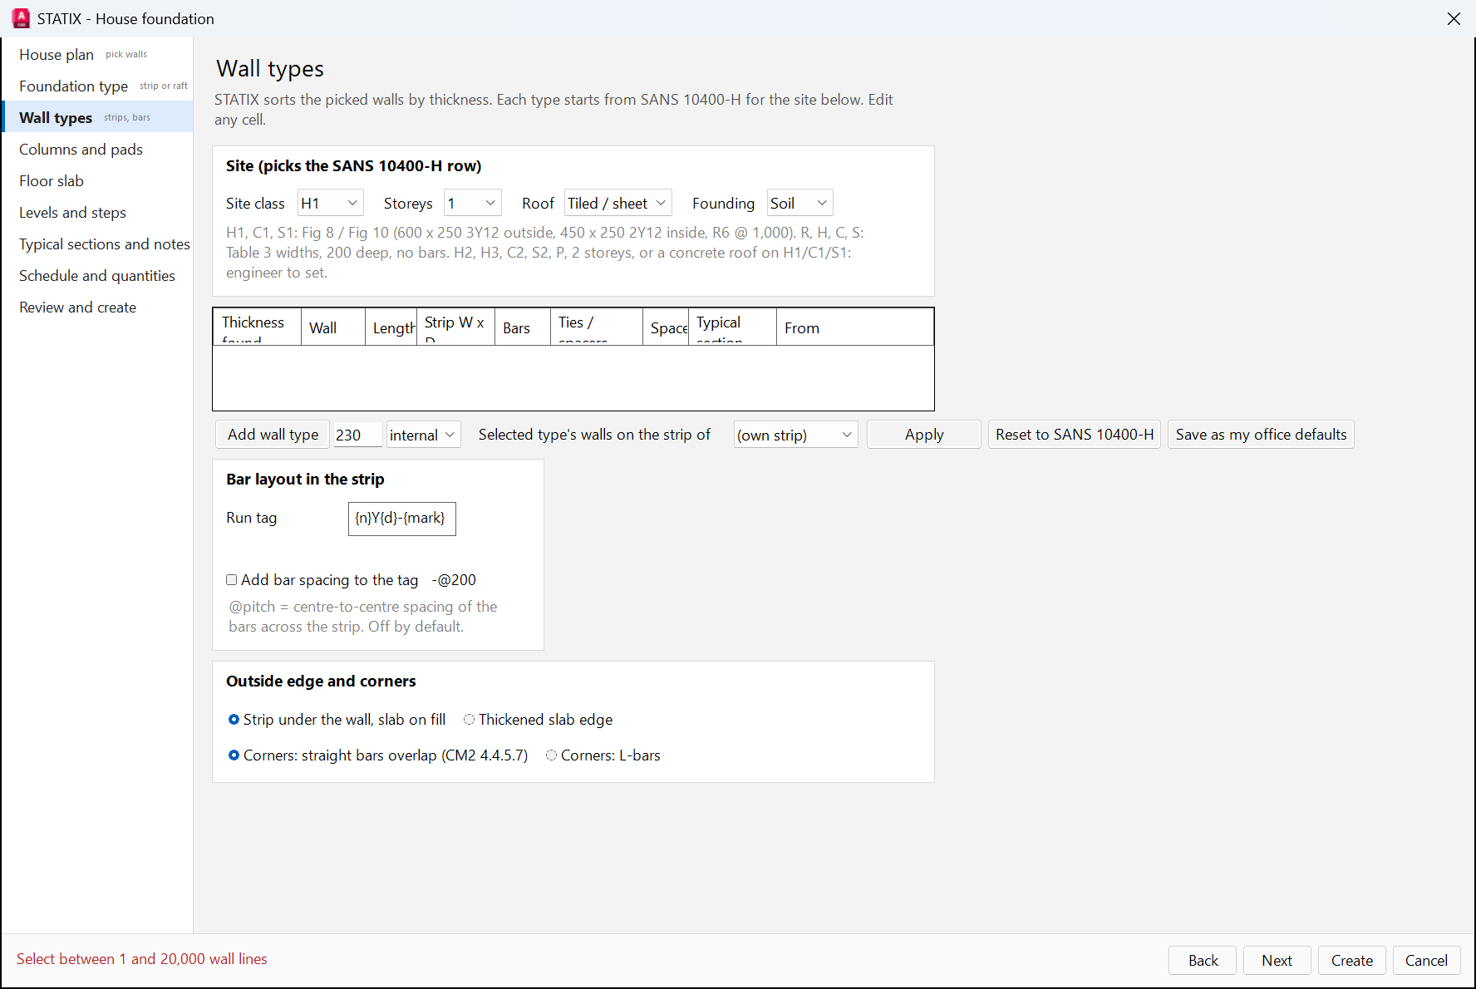This screenshot has height=989, width=1476.
Task: Open the Columns and pads step
Action: pos(97,149)
